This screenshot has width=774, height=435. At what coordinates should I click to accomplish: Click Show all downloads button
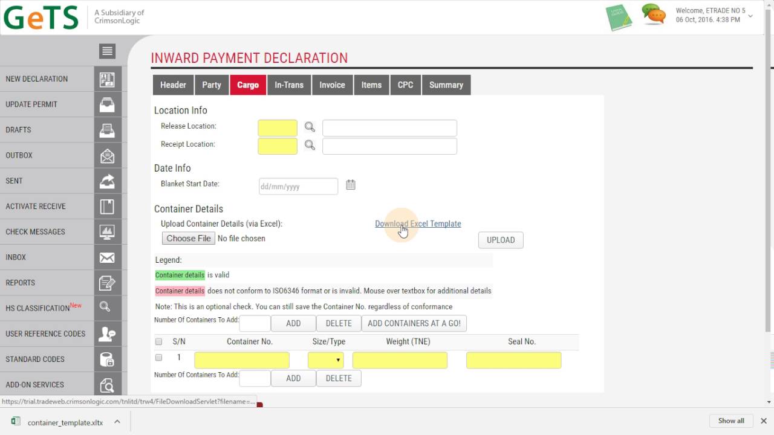[731, 420]
